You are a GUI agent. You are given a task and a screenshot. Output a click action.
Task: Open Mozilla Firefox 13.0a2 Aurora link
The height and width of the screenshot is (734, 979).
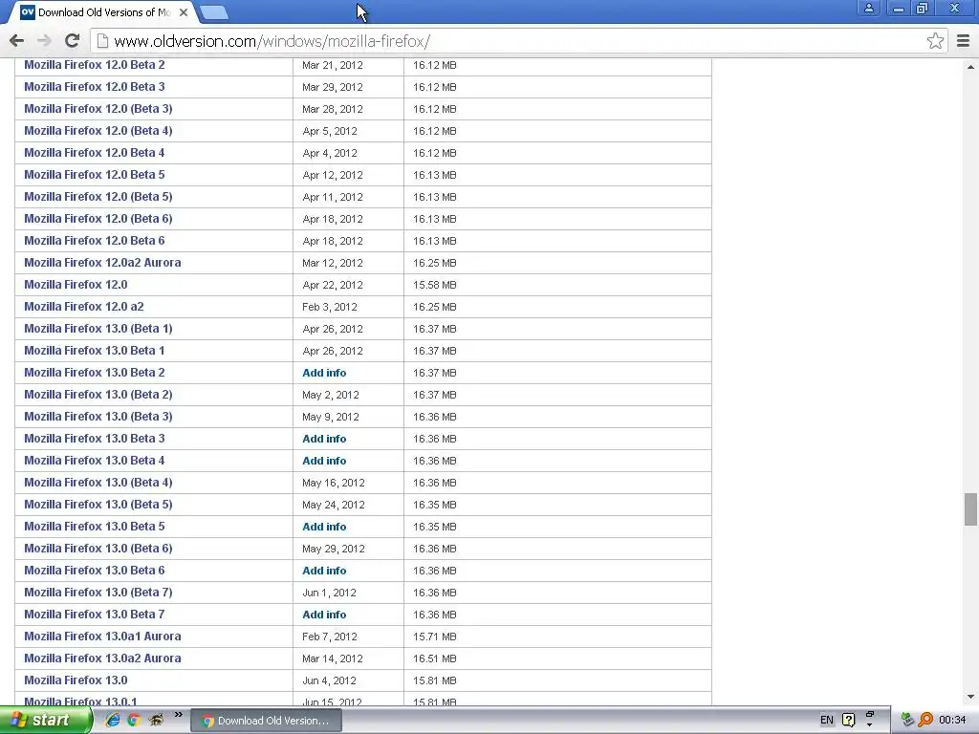click(x=102, y=658)
